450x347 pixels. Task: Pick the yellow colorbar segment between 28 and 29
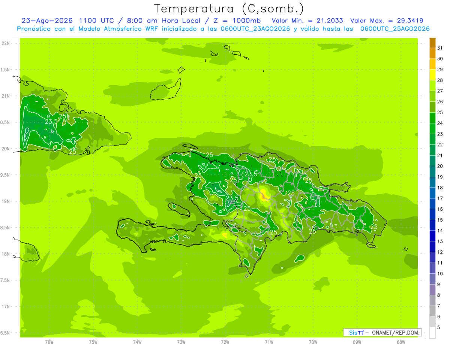(432, 75)
